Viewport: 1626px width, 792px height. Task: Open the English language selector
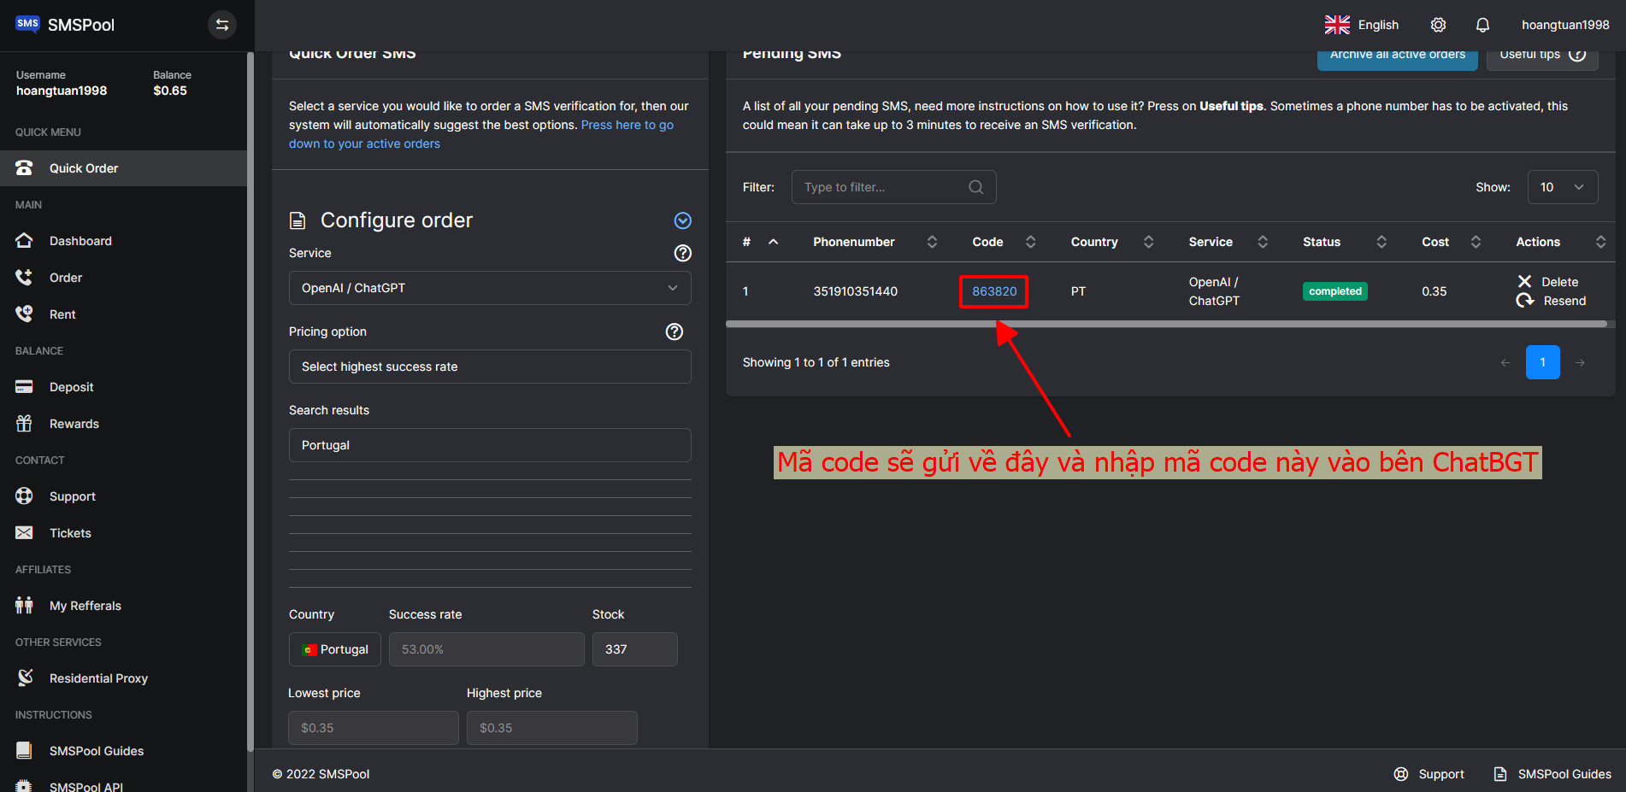coord(1362,25)
